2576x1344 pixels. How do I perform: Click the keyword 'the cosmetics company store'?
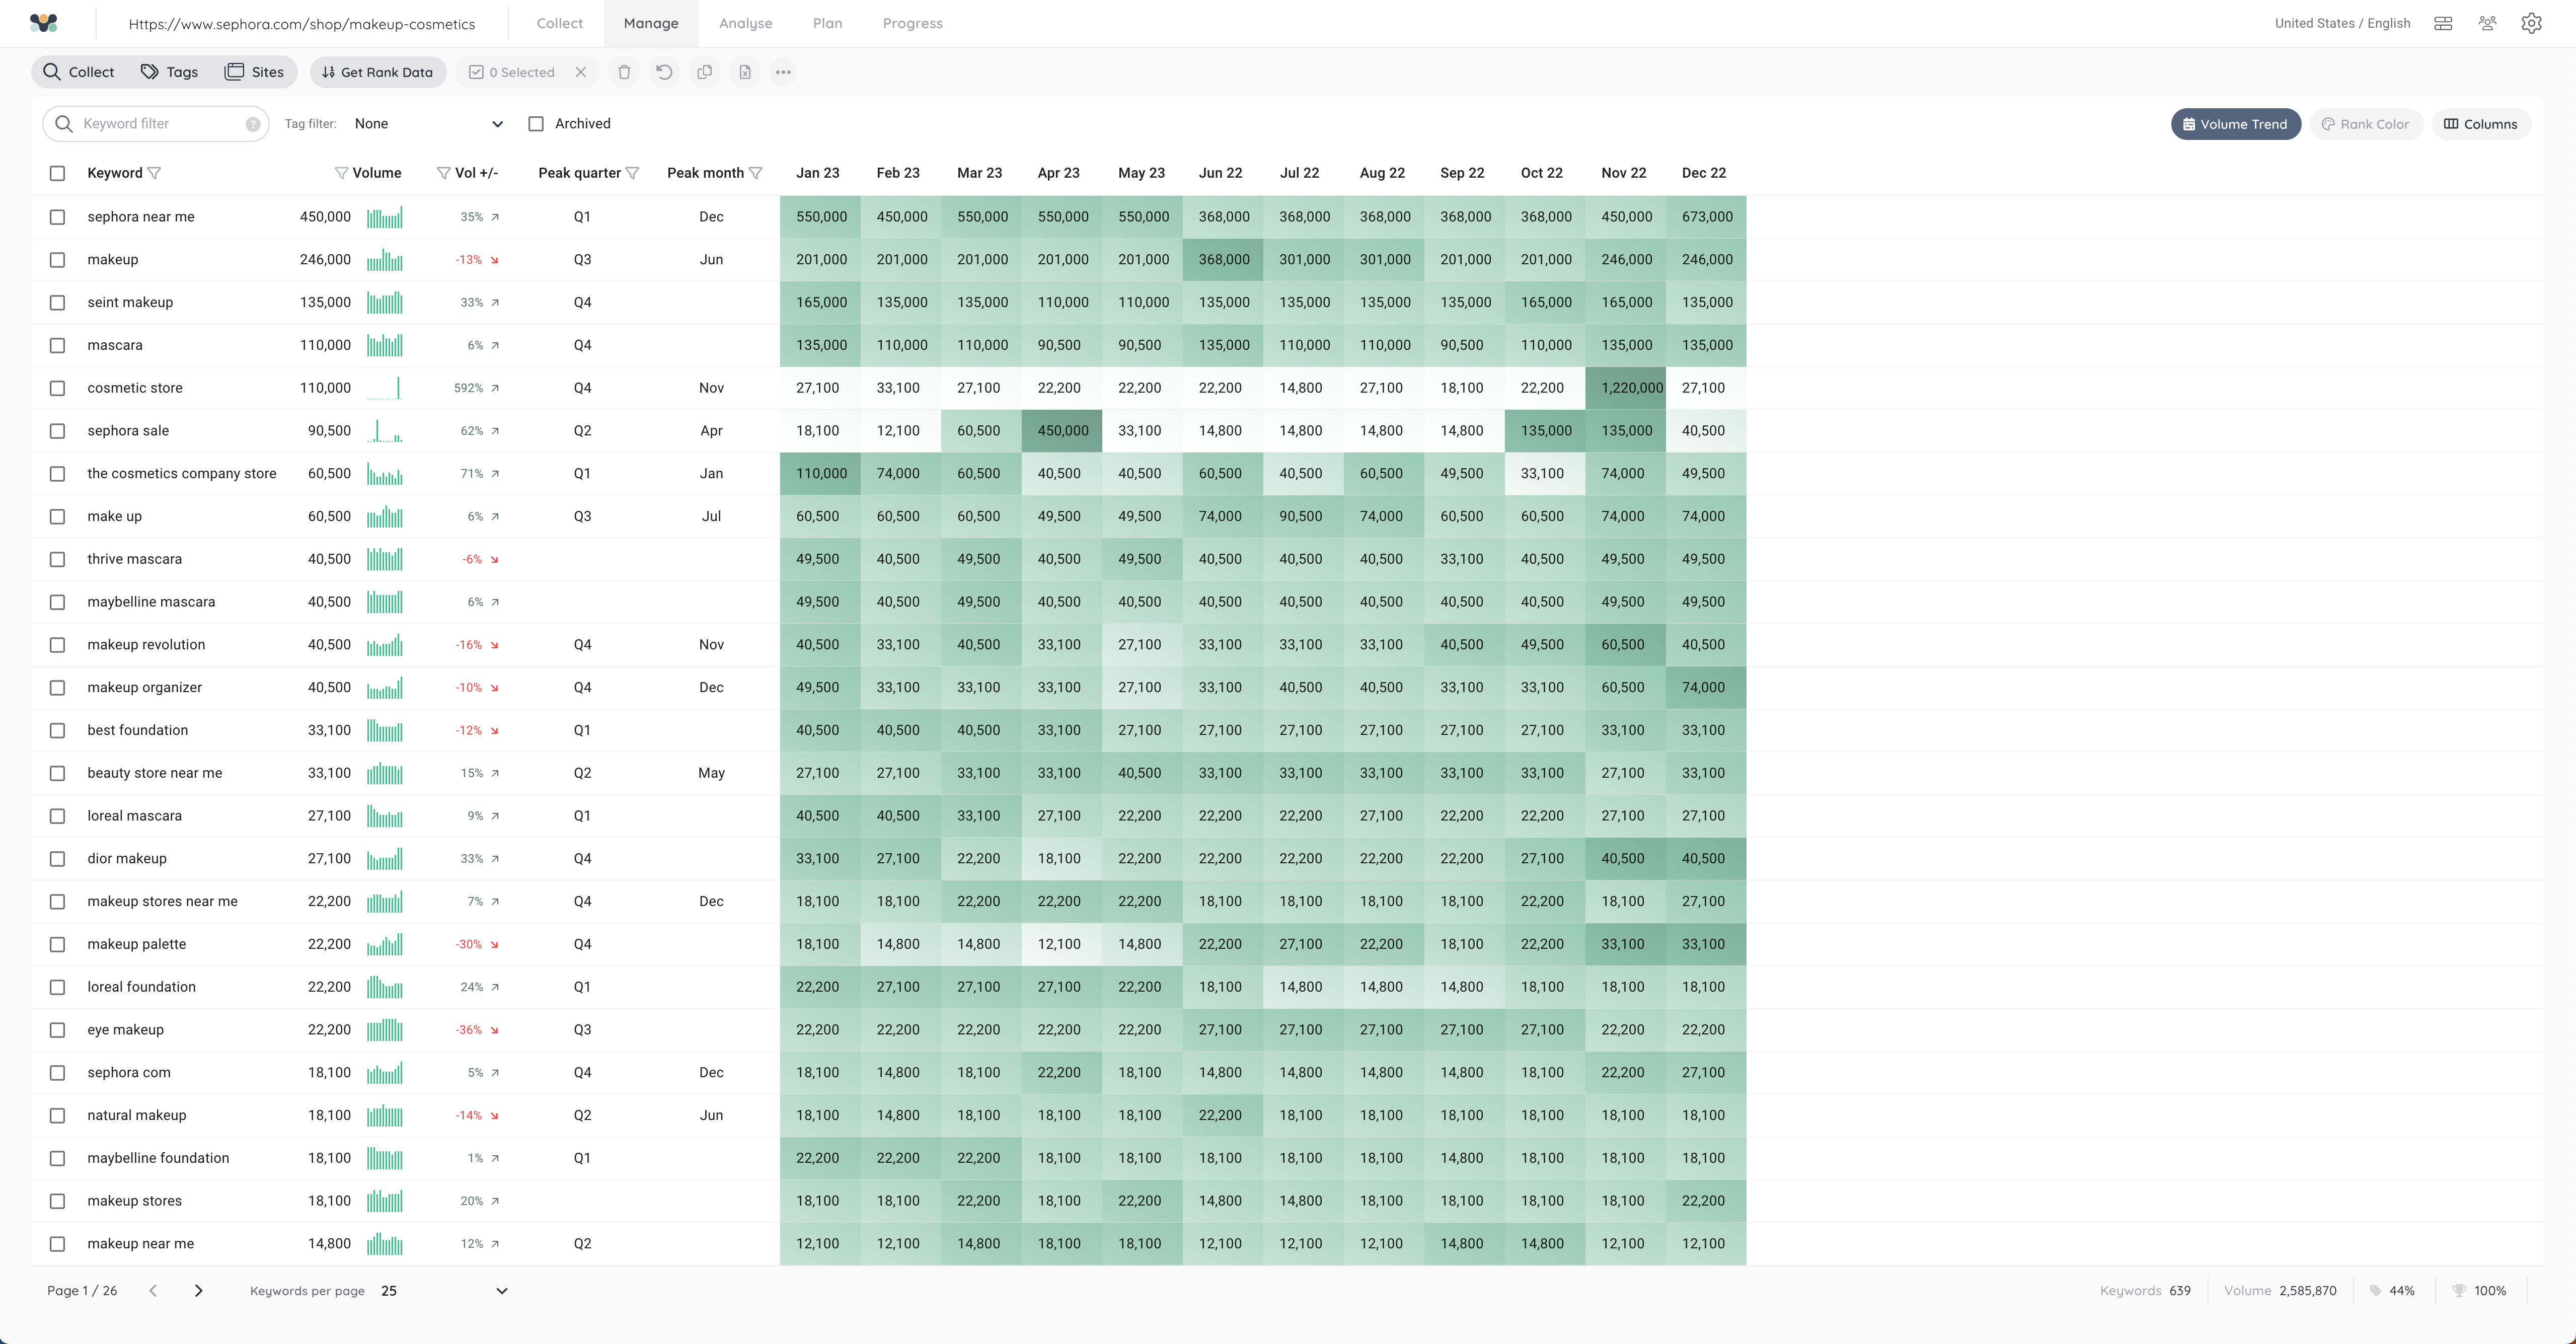(x=181, y=474)
